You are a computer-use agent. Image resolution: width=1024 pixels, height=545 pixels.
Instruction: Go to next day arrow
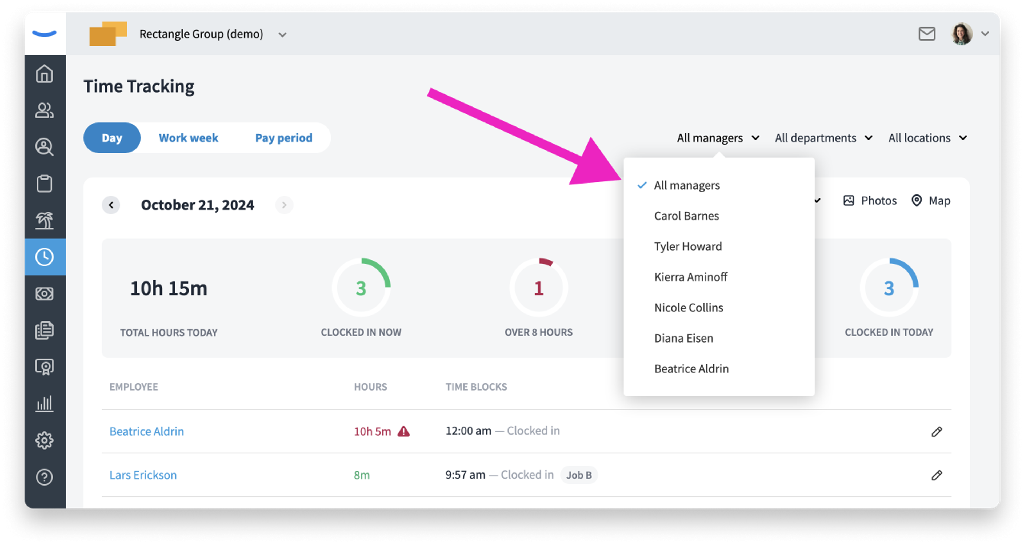[284, 205]
